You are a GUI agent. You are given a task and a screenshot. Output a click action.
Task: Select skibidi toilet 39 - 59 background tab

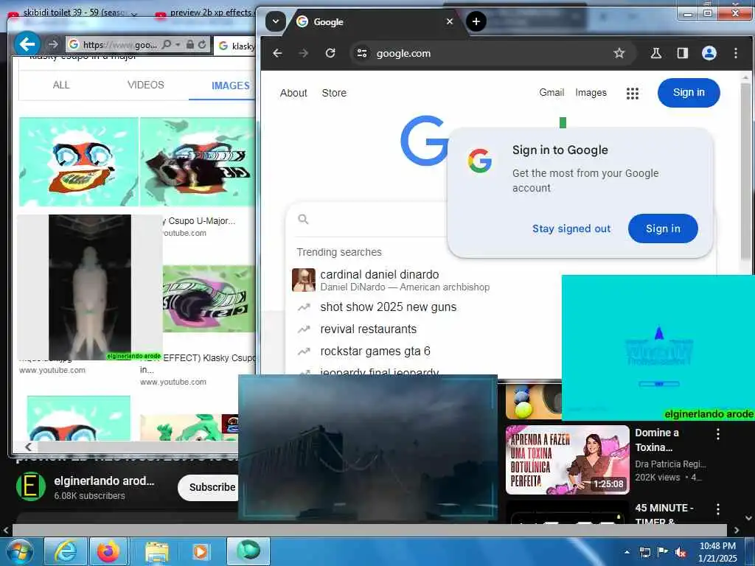tap(73, 13)
